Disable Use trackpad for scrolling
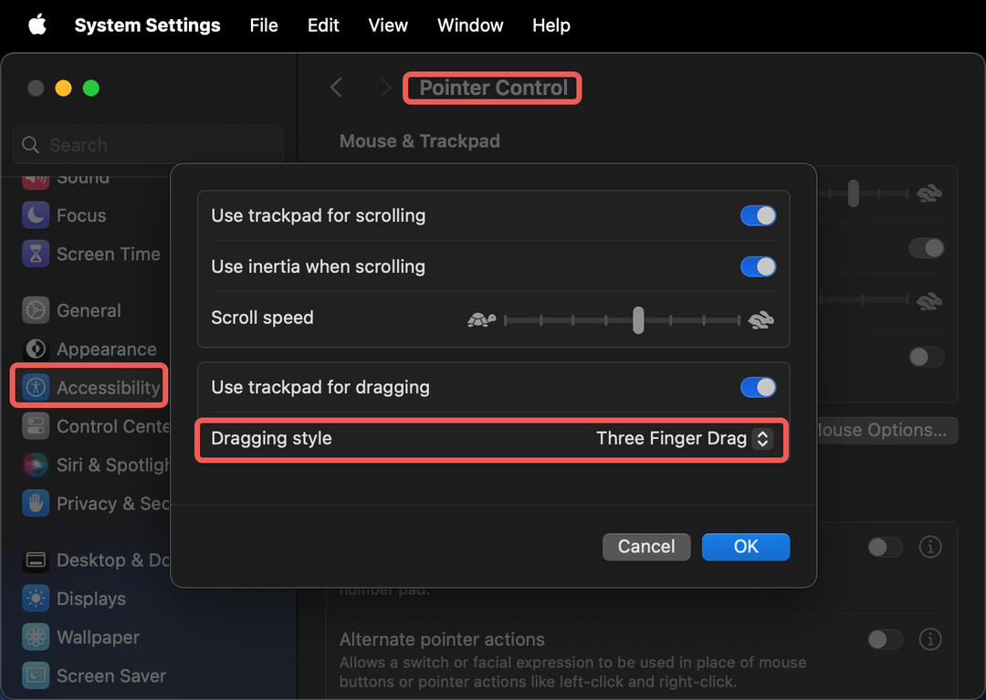The width and height of the screenshot is (986, 700). coord(758,215)
